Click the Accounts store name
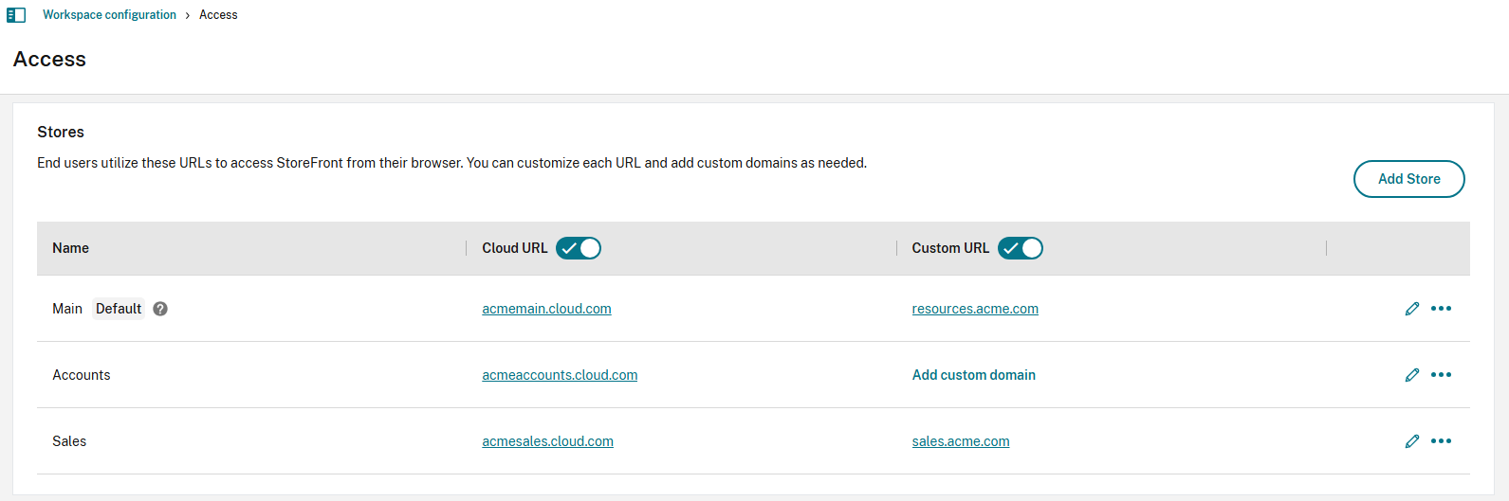 (82, 375)
